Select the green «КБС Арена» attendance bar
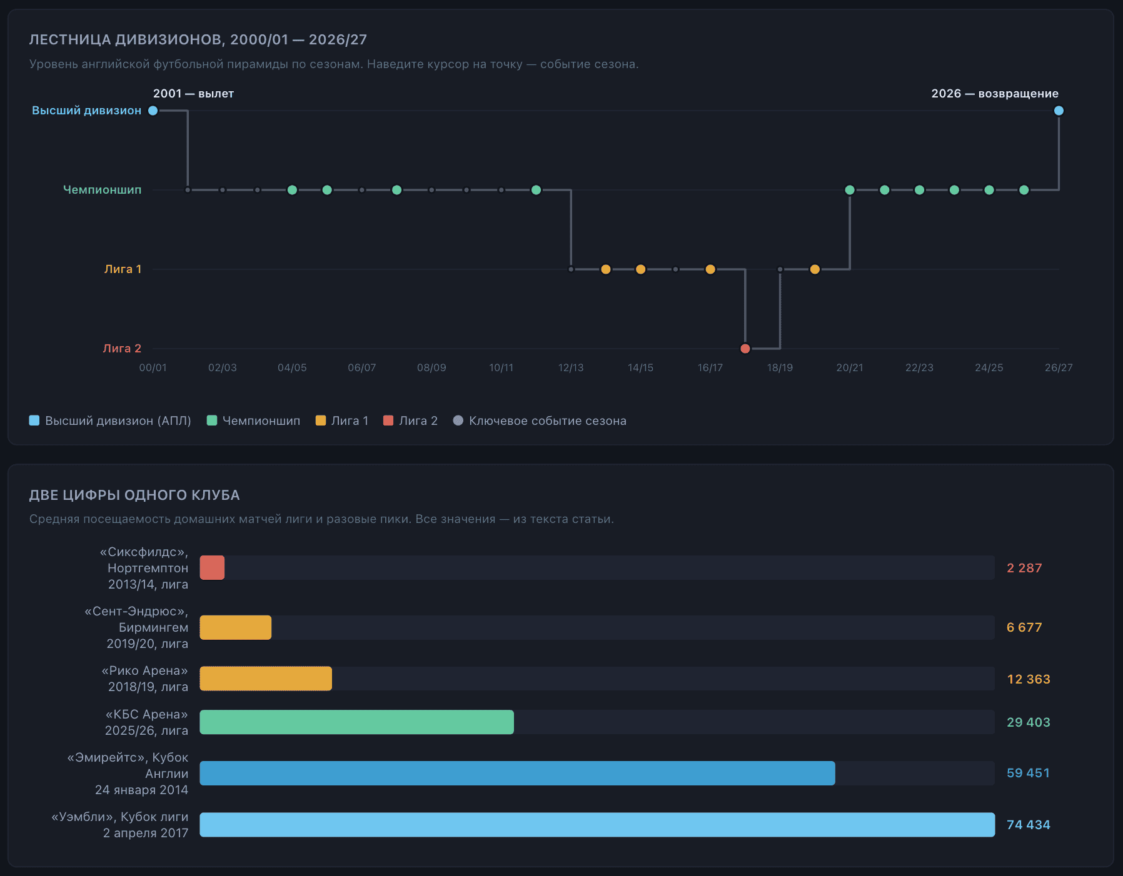The image size is (1123, 876). (357, 722)
